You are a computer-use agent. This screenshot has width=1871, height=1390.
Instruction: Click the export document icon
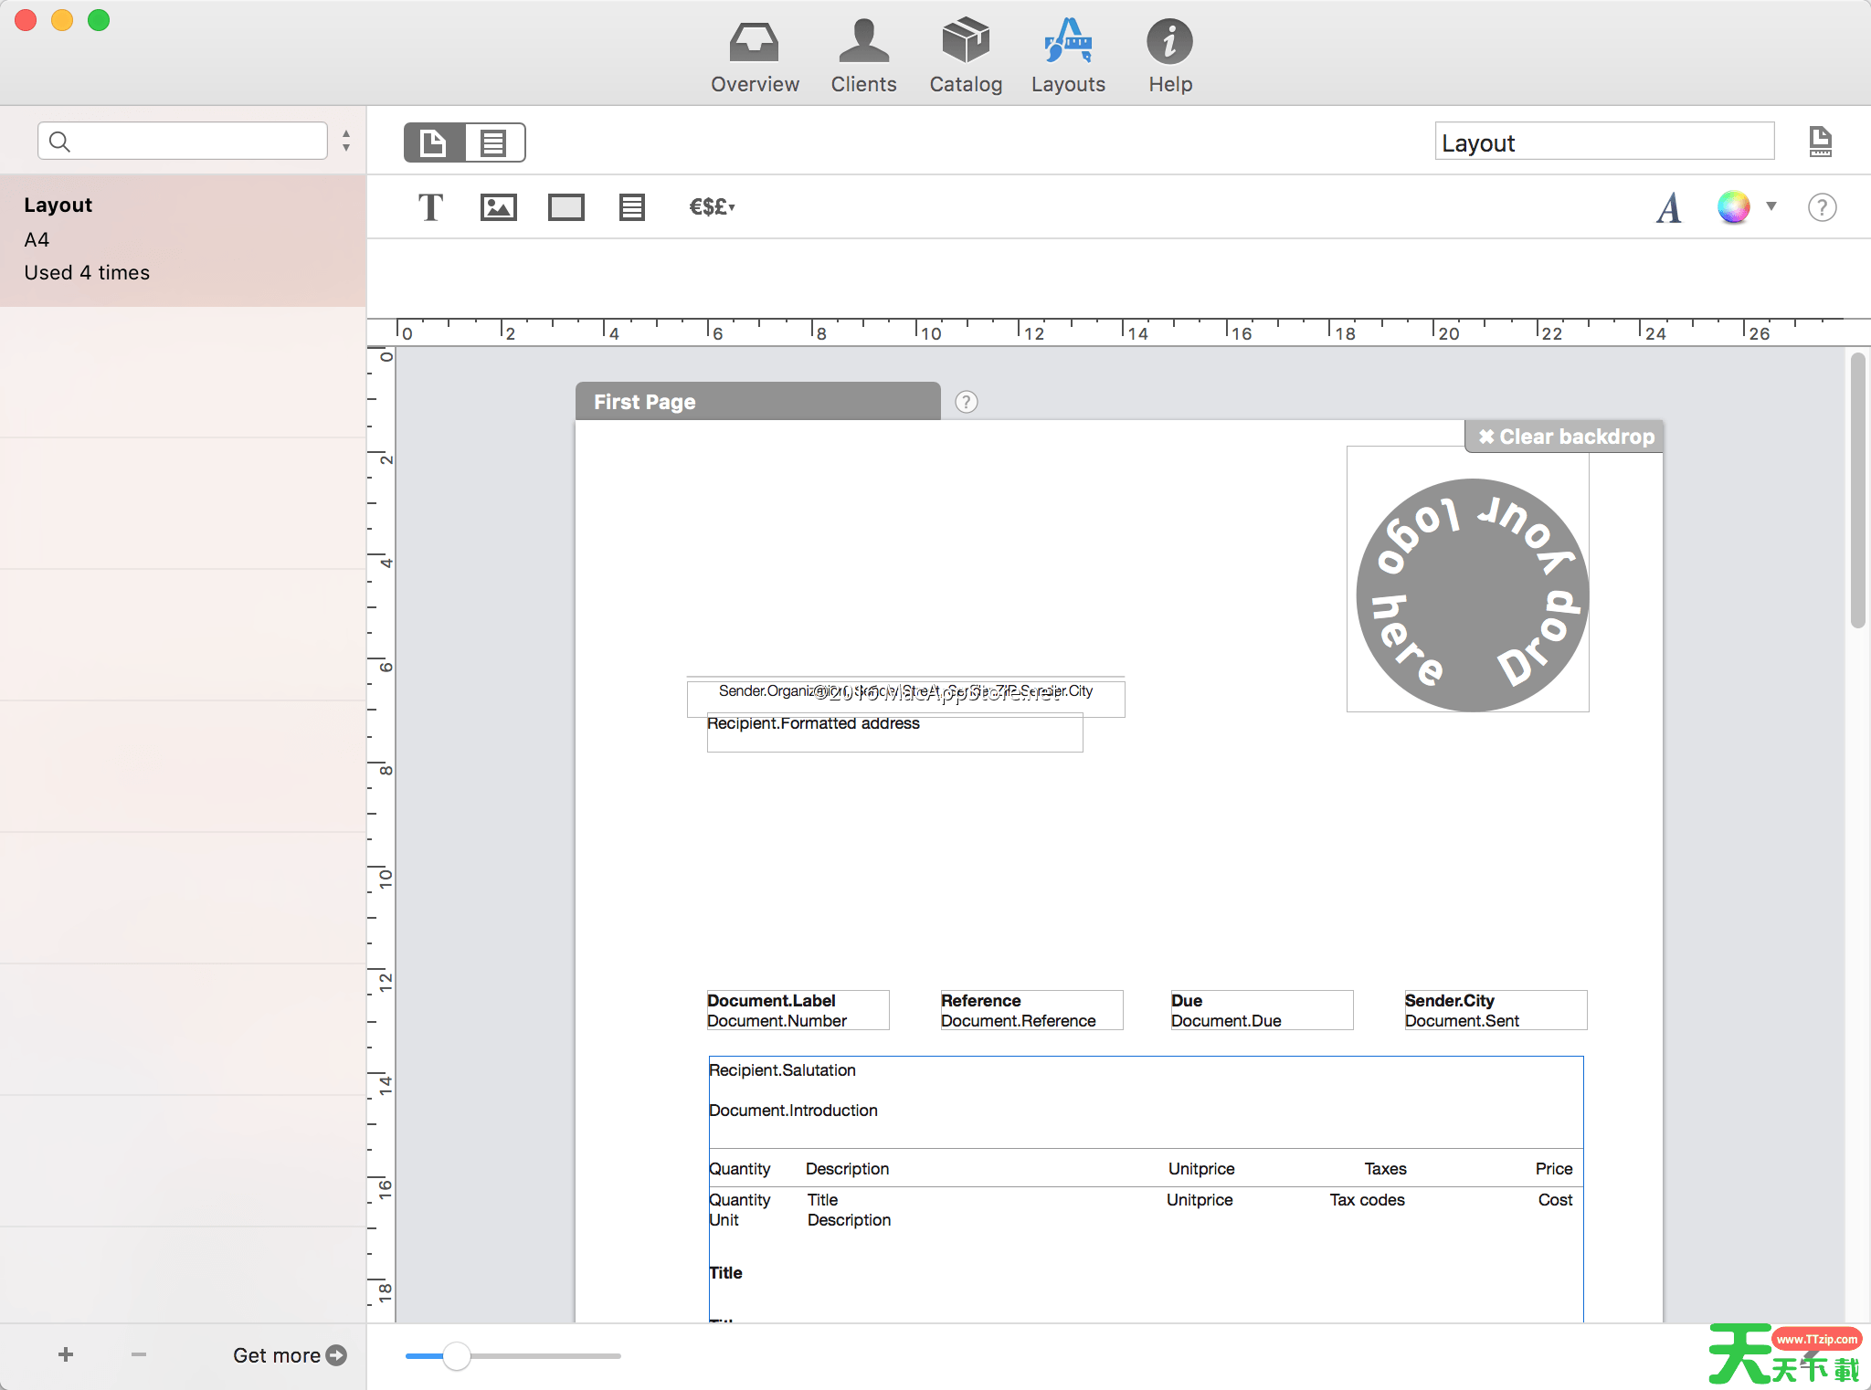coord(1820,142)
